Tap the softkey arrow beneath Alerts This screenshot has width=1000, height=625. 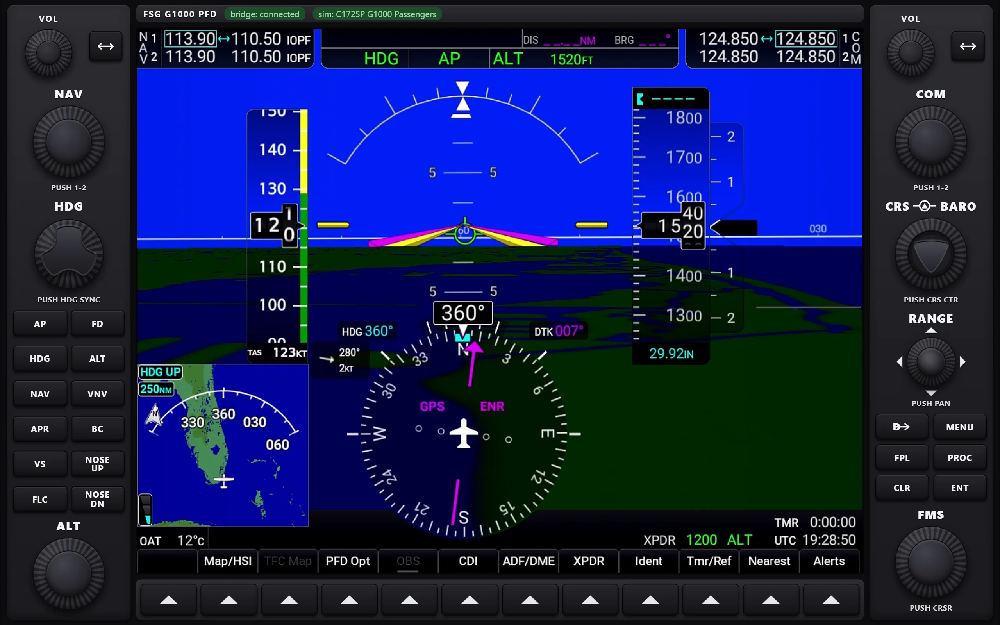pyautogui.click(x=831, y=599)
